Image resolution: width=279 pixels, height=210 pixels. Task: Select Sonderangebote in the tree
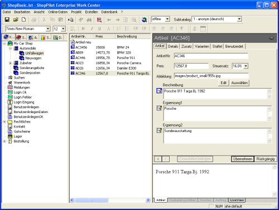(x=32, y=68)
